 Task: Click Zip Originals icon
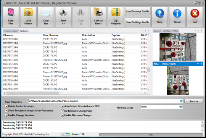point(116,12)
